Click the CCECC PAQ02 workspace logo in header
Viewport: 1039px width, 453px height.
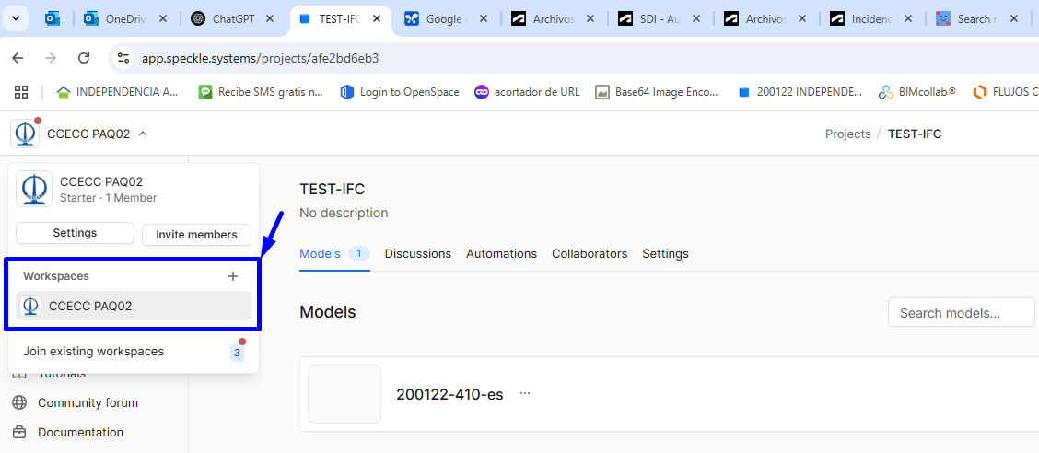[25, 134]
